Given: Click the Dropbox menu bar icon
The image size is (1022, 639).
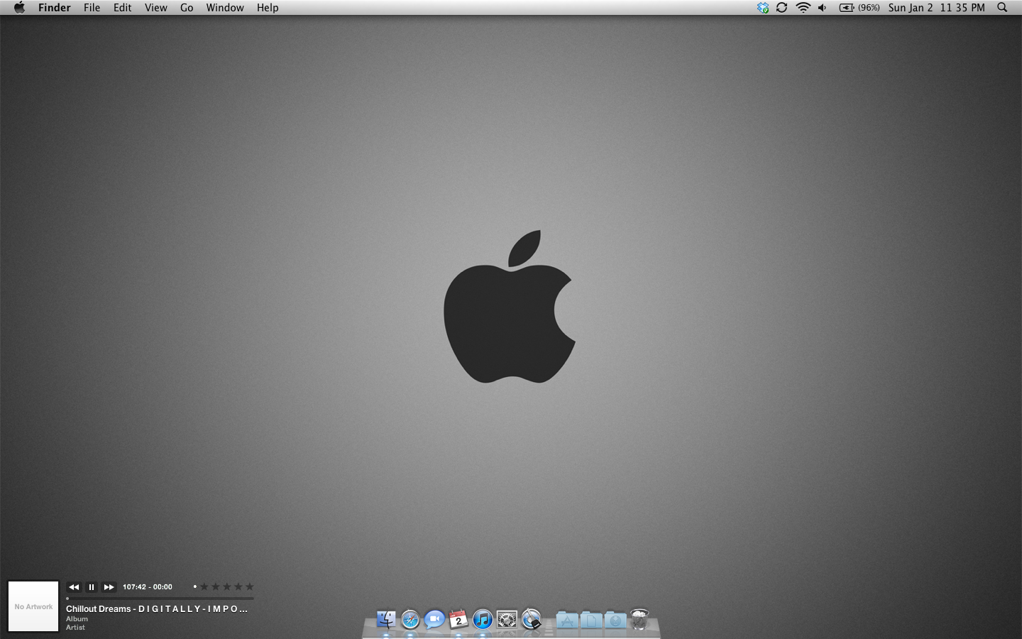Looking at the screenshot, I should click(763, 8).
